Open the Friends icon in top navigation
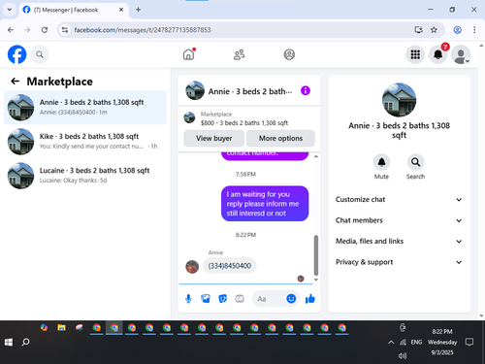Viewport: 485px width, 364px height. click(239, 54)
